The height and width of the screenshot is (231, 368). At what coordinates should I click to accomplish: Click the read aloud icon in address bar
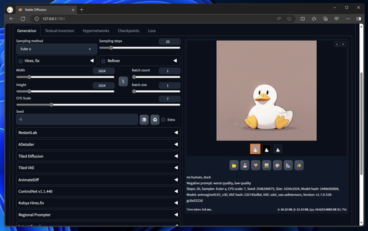point(278,18)
